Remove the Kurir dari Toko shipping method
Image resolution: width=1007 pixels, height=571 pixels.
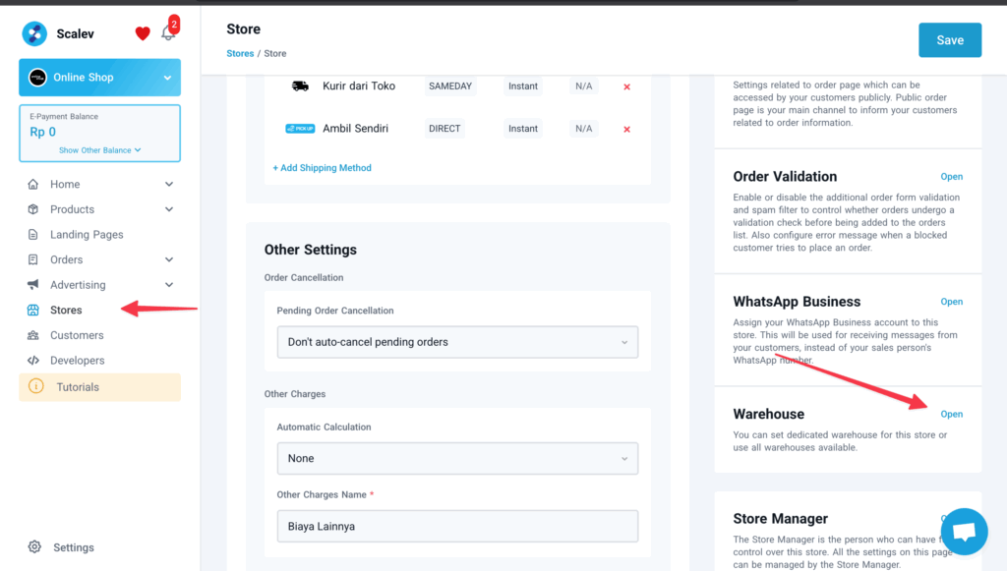(x=626, y=86)
